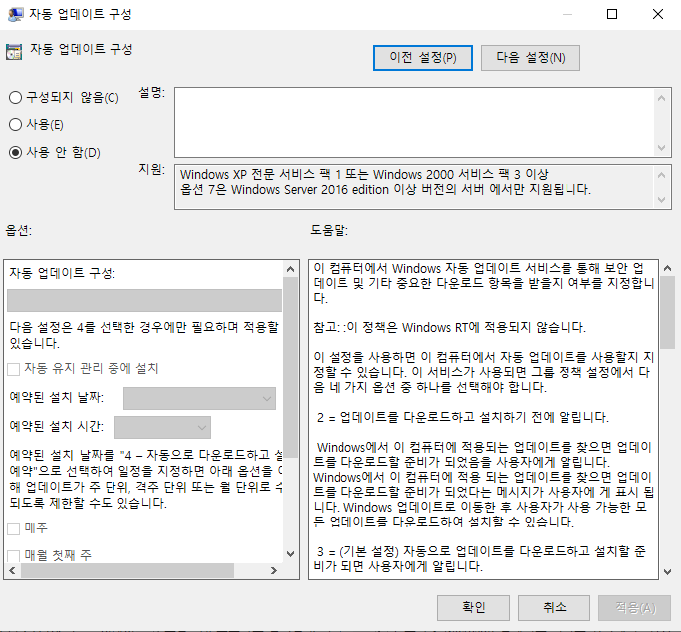Close the 자동 업데이트 구성 window
The height and width of the screenshot is (632, 681).
(658, 14)
